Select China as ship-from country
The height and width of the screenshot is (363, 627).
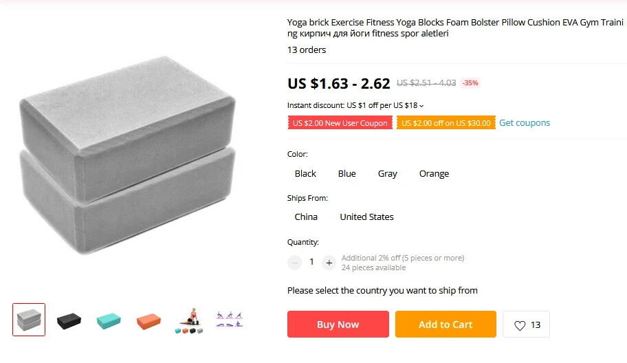[306, 217]
